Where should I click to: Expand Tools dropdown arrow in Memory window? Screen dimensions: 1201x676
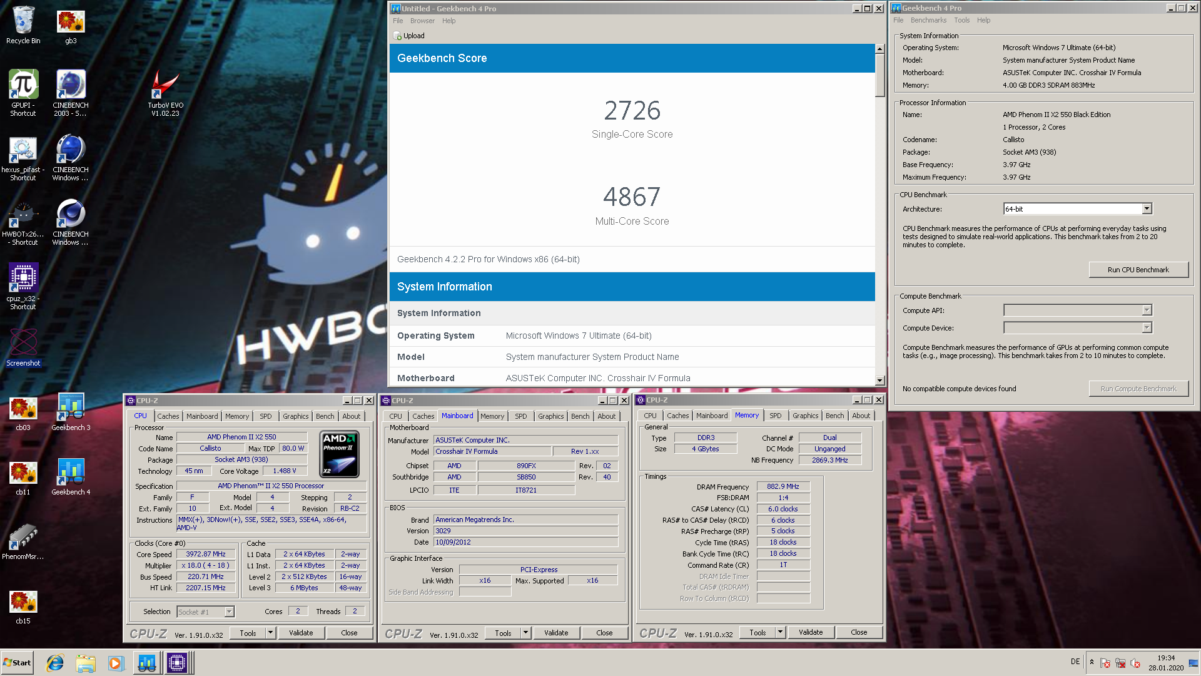click(x=781, y=632)
